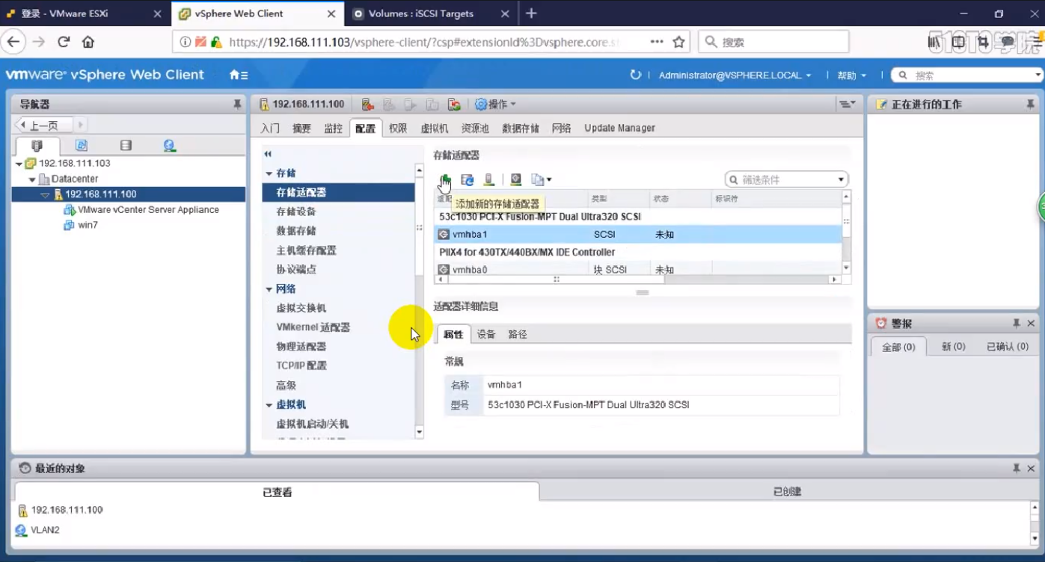The image size is (1045, 562).
Task: Collapse the 192.168.111.100 host tree node
Action: pos(45,195)
